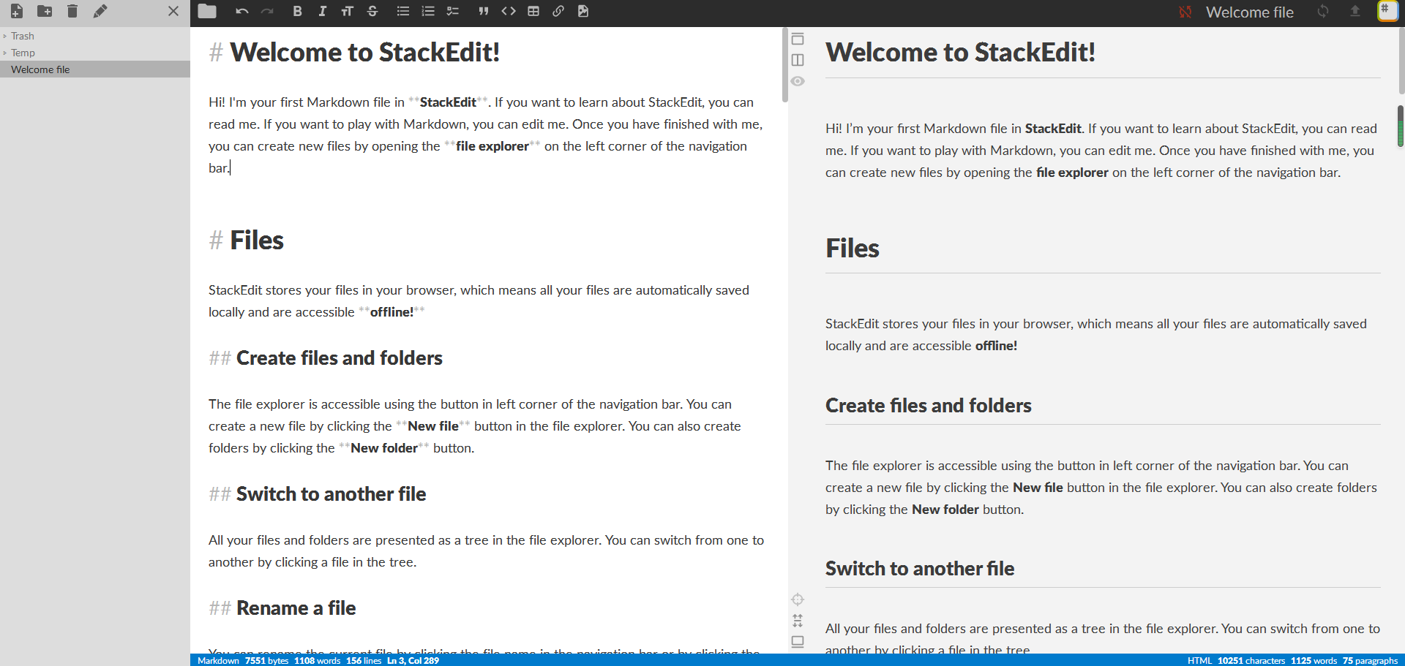Undo the last edit

[242, 11]
